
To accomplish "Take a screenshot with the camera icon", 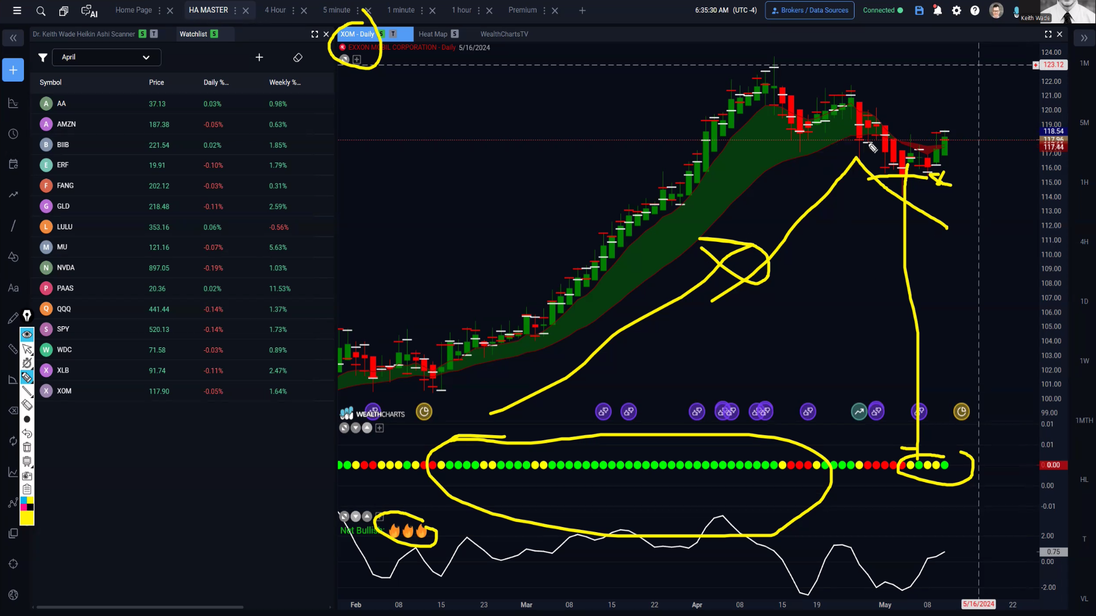I will pos(27,476).
